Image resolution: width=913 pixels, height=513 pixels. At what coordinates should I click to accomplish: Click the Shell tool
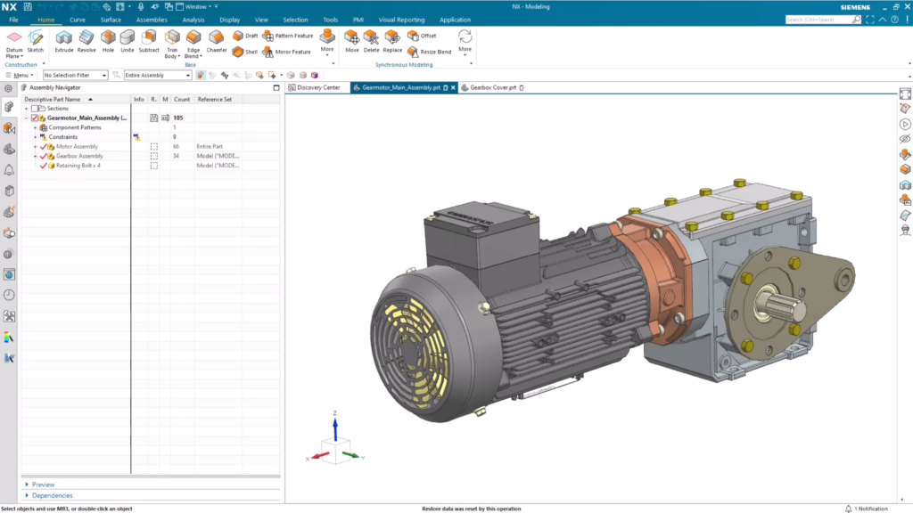click(244, 52)
